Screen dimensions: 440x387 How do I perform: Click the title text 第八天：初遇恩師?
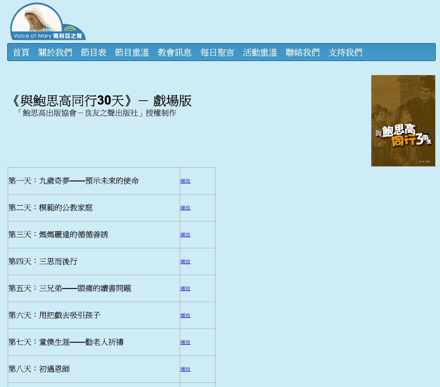pyautogui.click(x=39, y=369)
